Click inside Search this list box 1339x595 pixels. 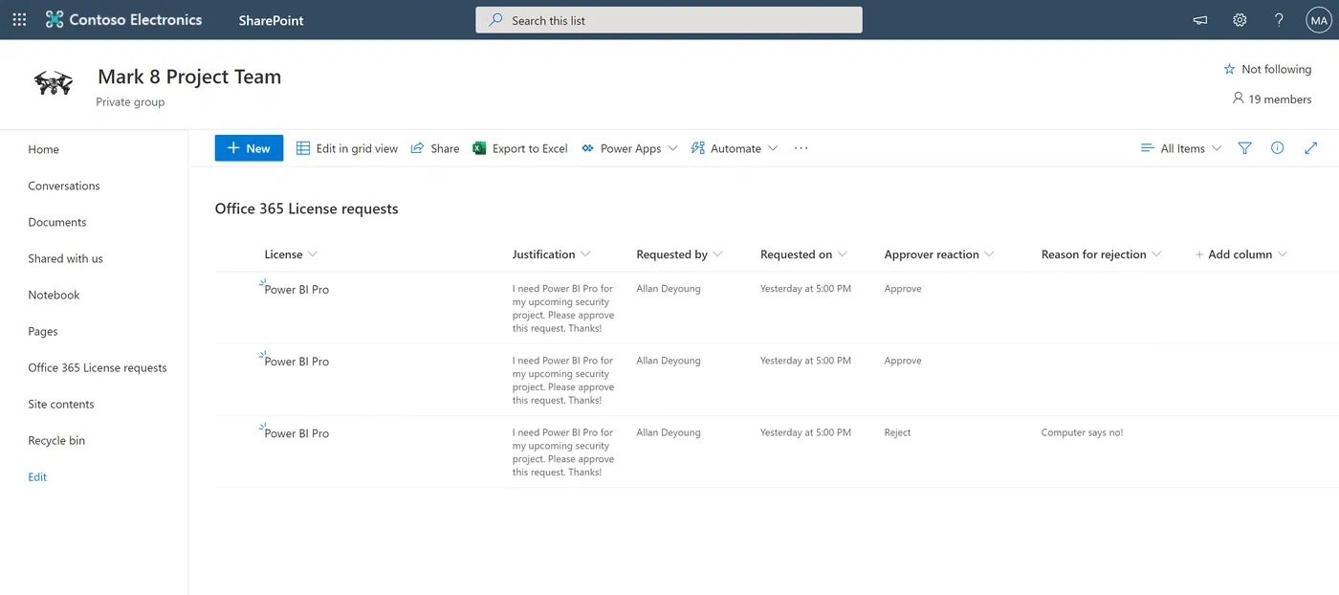point(669,20)
